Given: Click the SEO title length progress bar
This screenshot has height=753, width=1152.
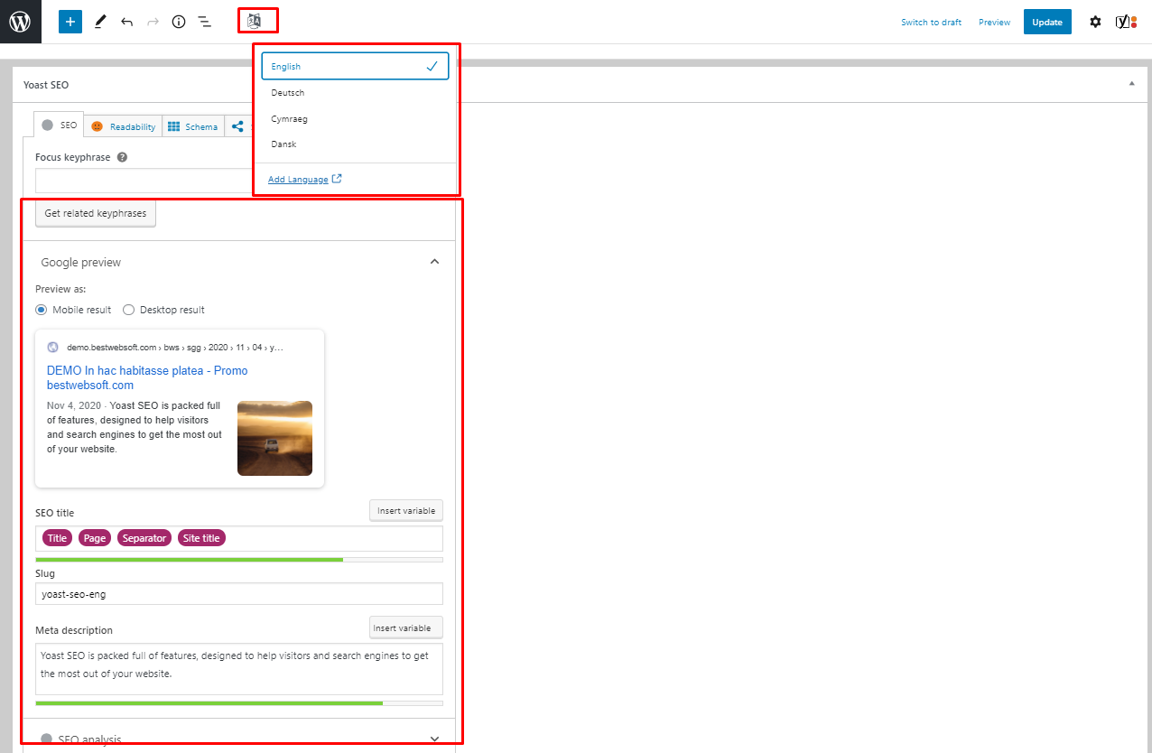Looking at the screenshot, I should [x=239, y=560].
